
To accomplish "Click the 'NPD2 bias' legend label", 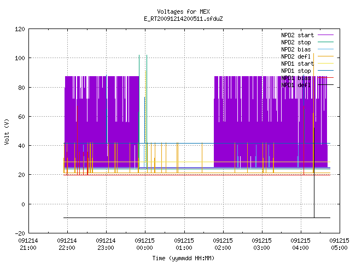I will 296,49.
